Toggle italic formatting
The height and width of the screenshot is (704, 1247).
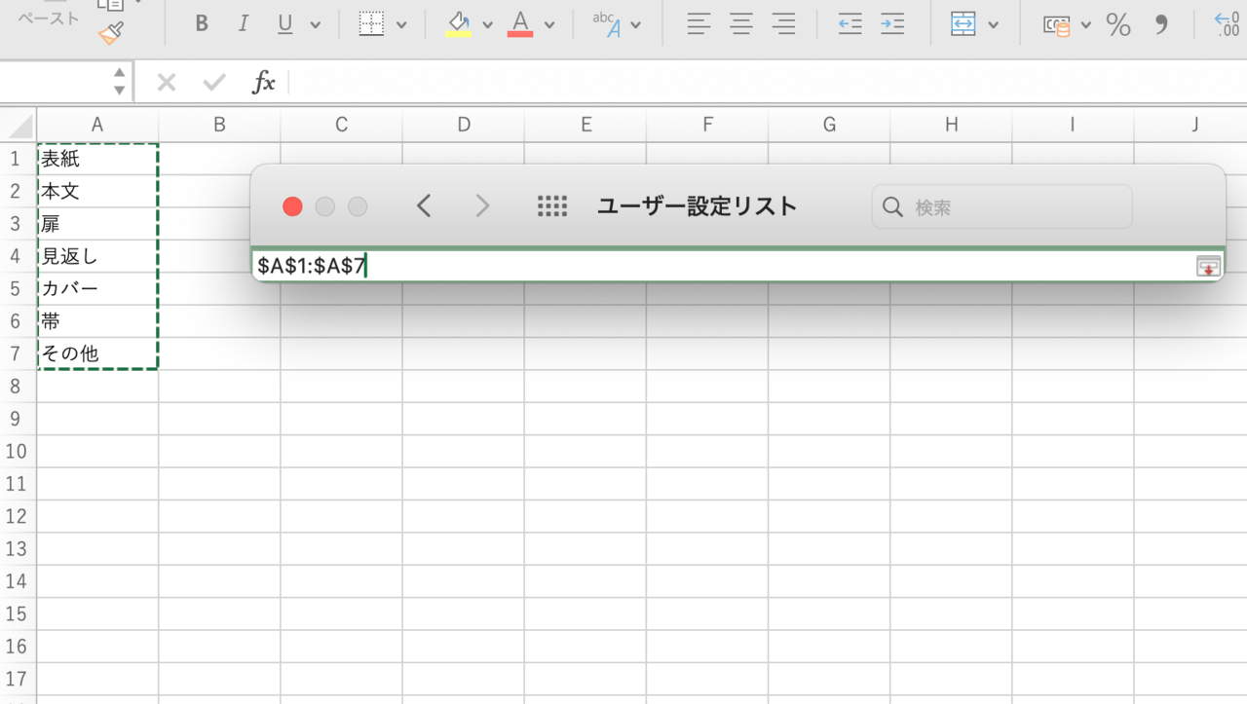(x=244, y=24)
